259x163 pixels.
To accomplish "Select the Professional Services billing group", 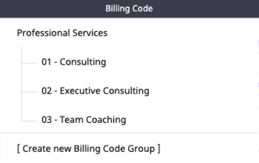I will 62,33.
